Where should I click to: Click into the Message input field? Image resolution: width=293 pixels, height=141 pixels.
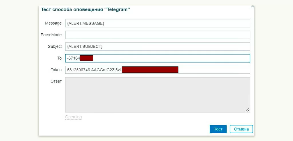click(158, 23)
